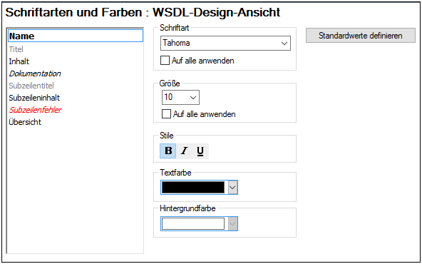Expand the Hintergrundfarbe dropdown arrow

coord(233,224)
